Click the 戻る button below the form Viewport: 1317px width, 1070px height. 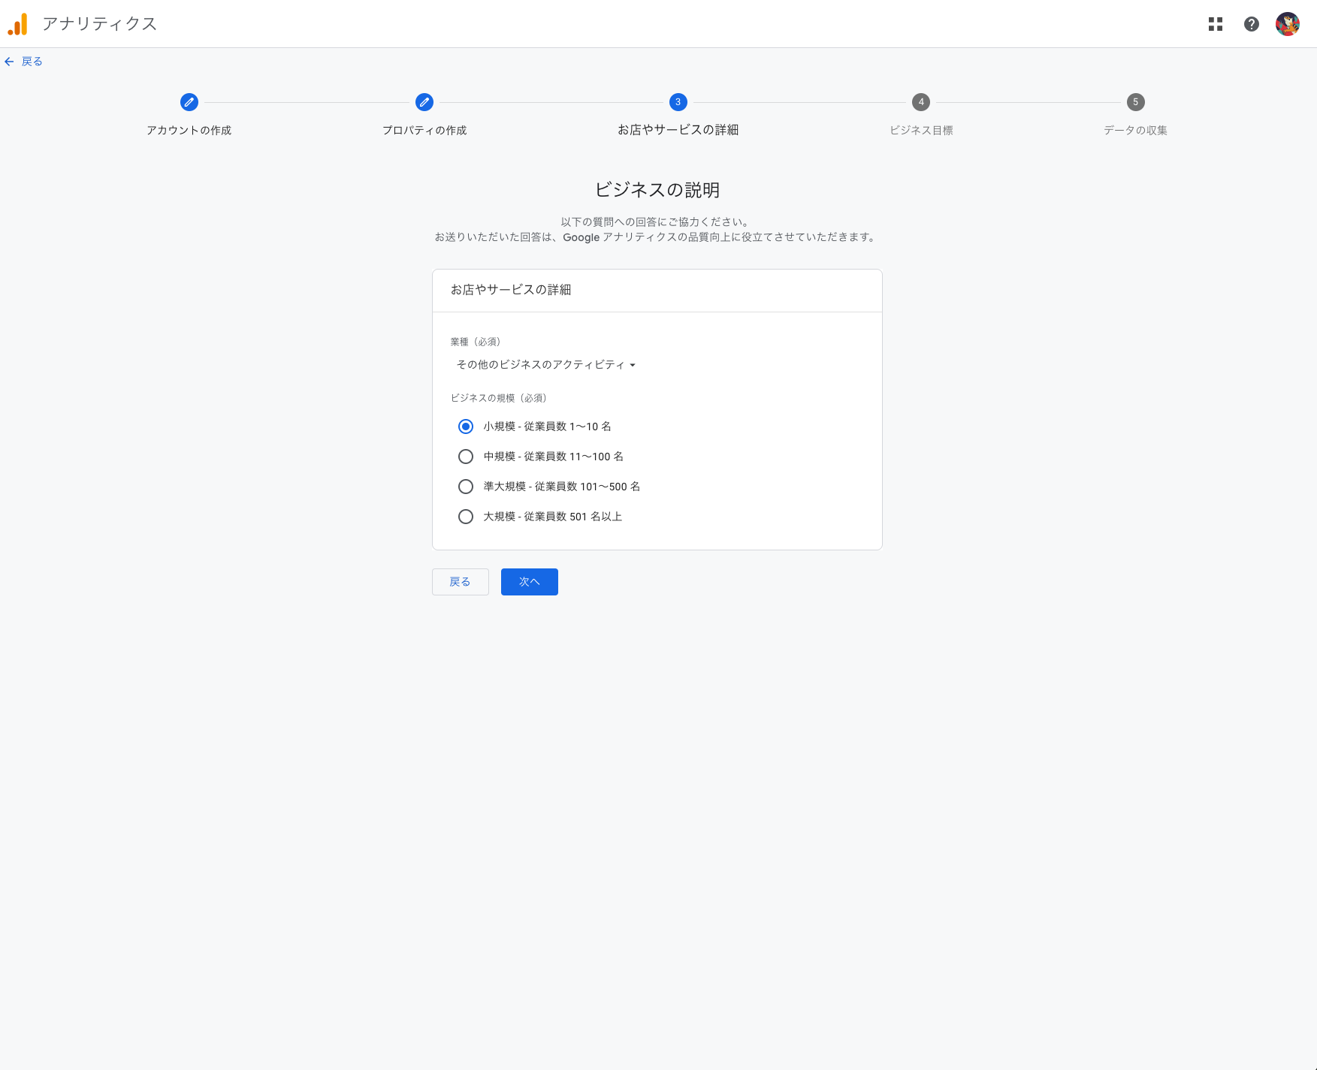[x=460, y=581]
